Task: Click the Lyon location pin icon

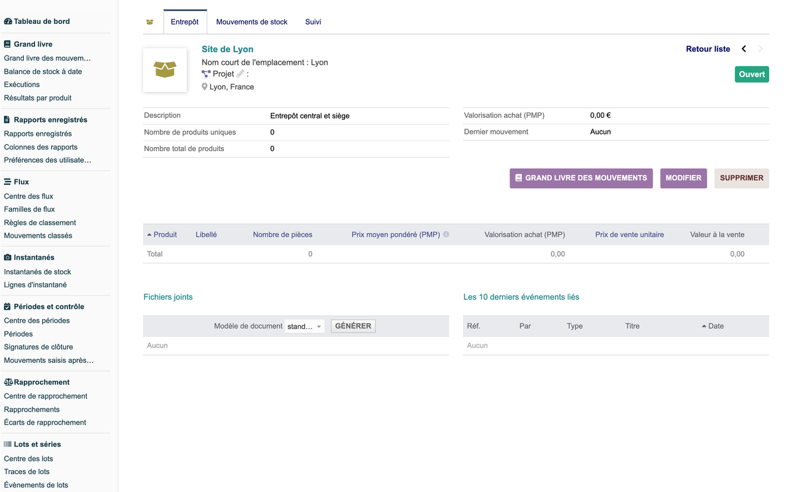Action: pyautogui.click(x=205, y=87)
